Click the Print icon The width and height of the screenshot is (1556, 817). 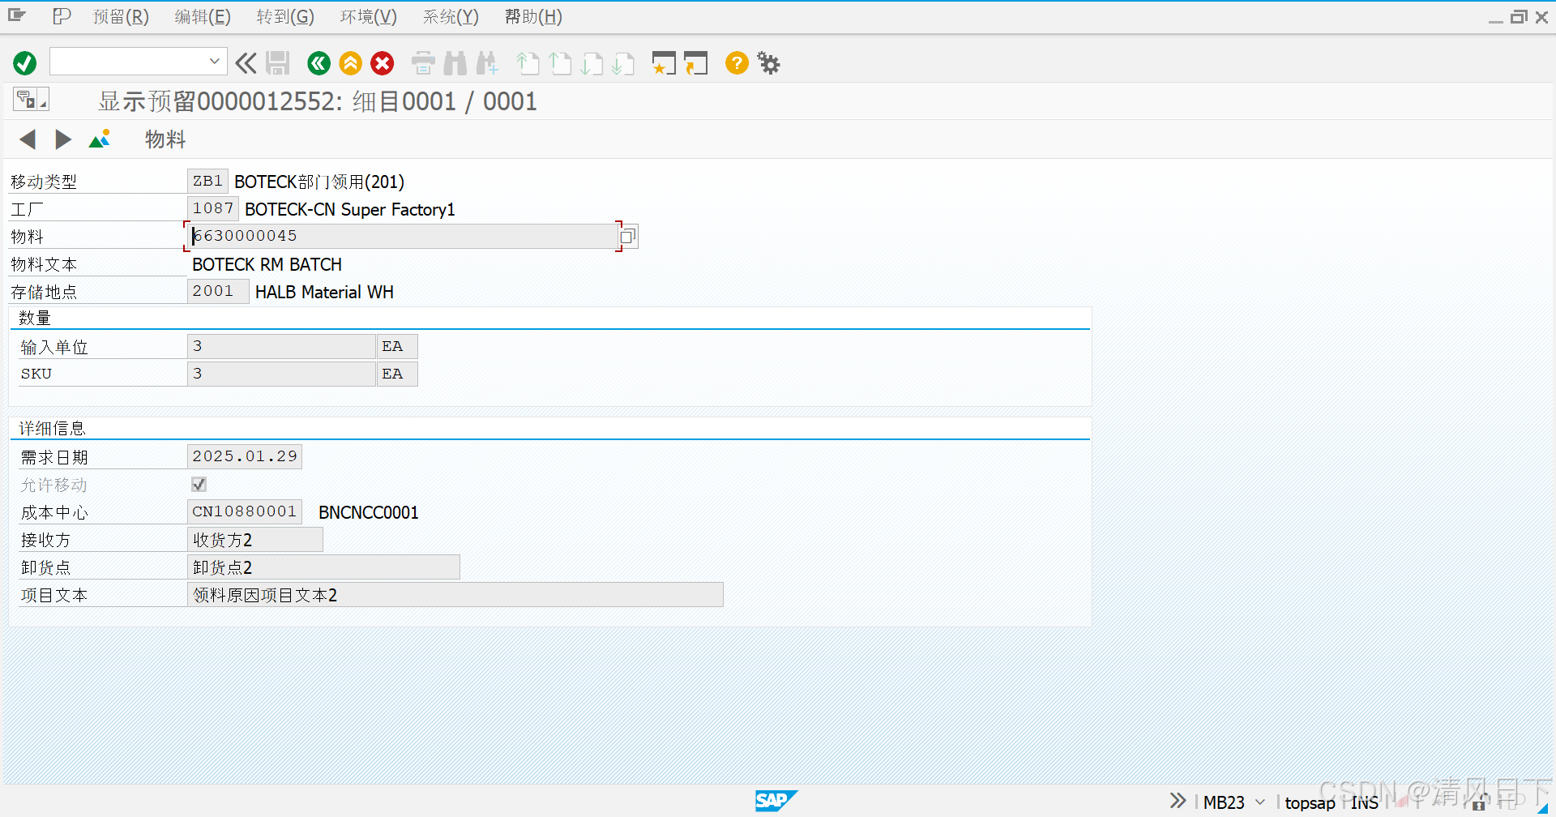(x=422, y=63)
